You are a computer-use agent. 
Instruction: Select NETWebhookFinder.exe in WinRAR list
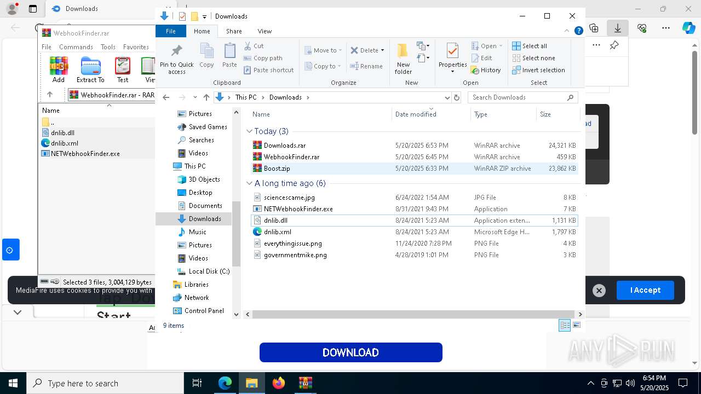tap(85, 154)
